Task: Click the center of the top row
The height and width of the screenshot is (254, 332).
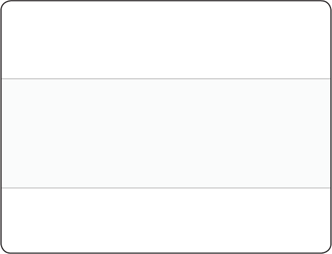Action: [x=166, y=40]
